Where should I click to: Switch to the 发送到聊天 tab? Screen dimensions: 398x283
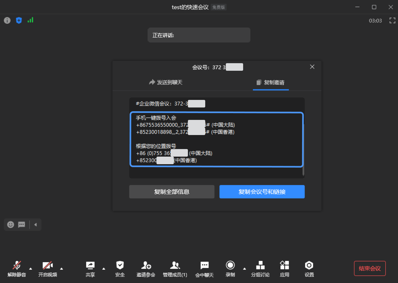(166, 82)
